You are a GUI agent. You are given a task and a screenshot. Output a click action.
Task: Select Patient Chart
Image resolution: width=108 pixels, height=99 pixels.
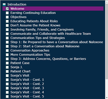coord(21,71)
